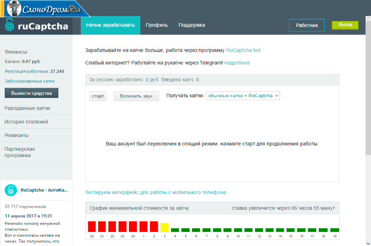This screenshot has width=371, height=246.
Task: Click the Работник button
Action: (307, 25)
